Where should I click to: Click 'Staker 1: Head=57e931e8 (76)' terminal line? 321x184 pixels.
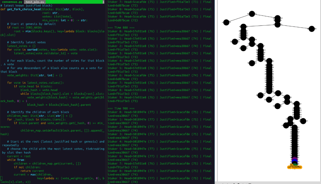[x=160, y=39]
